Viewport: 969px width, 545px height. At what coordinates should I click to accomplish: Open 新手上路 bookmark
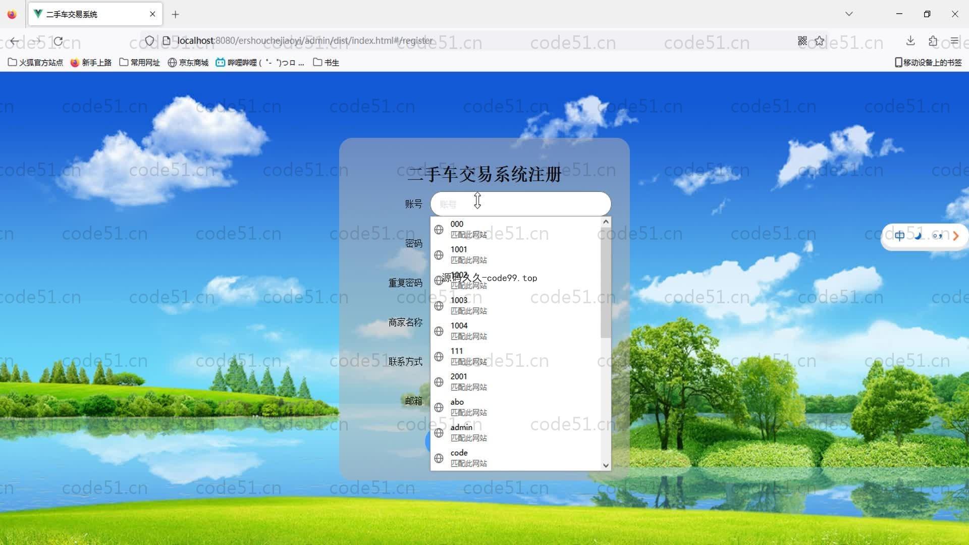[x=91, y=63]
